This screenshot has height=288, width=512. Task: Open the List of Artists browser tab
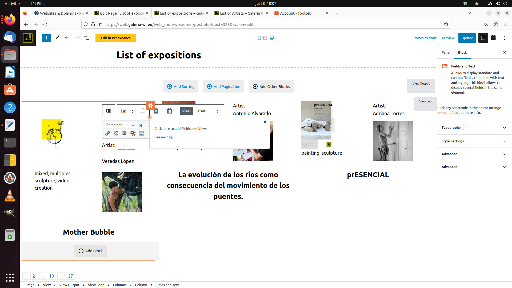pyautogui.click(x=242, y=13)
